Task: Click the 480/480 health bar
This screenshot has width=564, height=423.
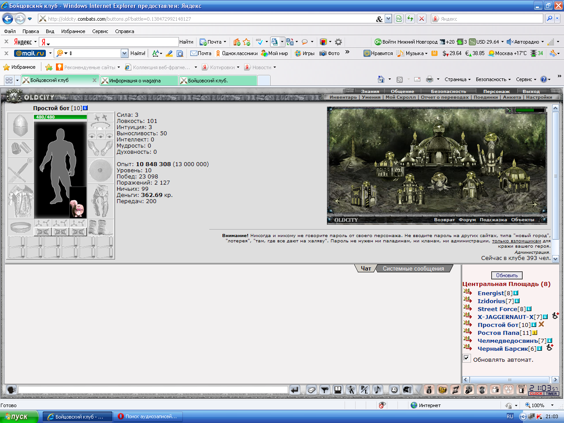Action: tap(60, 117)
